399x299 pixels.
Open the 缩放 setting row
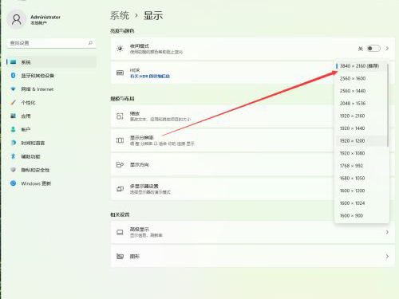point(223,116)
